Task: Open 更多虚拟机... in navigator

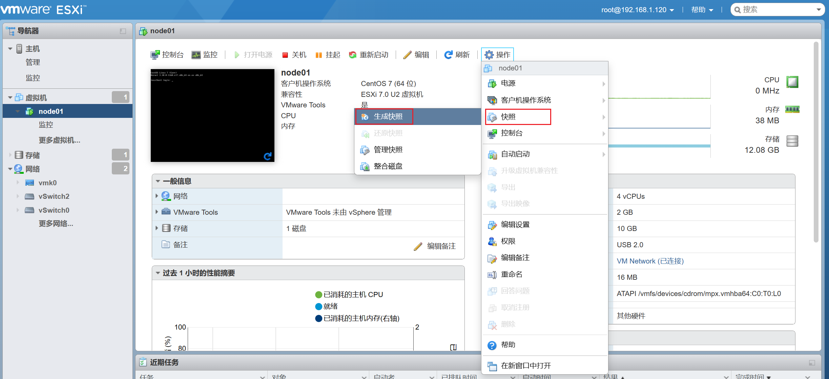Action: click(59, 140)
